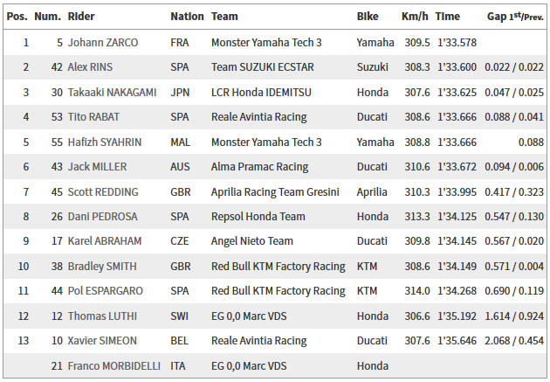Viewport: 550px width, 382px height.
Task: Select Thomas LUTHI lap time 1'35.192
Action: pyautogui.click(x=457, y=316)
